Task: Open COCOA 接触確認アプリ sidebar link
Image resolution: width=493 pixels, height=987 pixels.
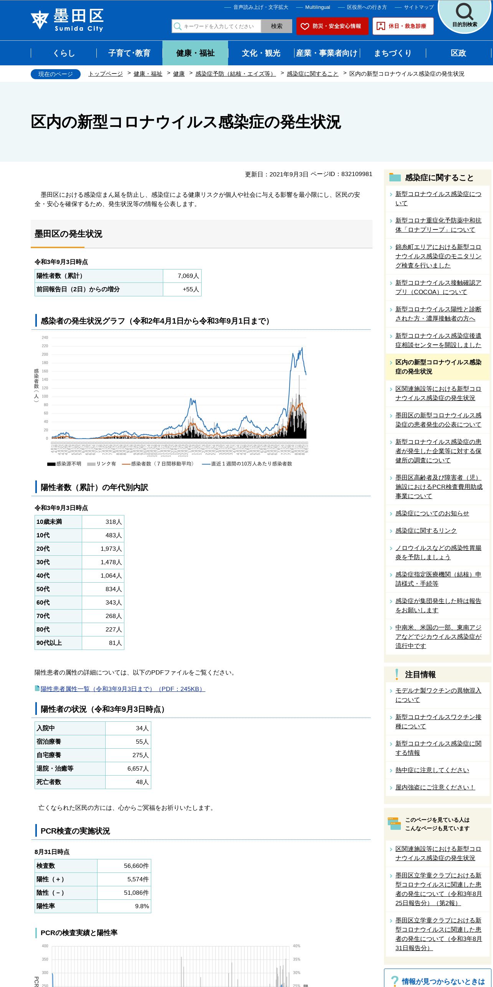Action: (x=438, y=287)
